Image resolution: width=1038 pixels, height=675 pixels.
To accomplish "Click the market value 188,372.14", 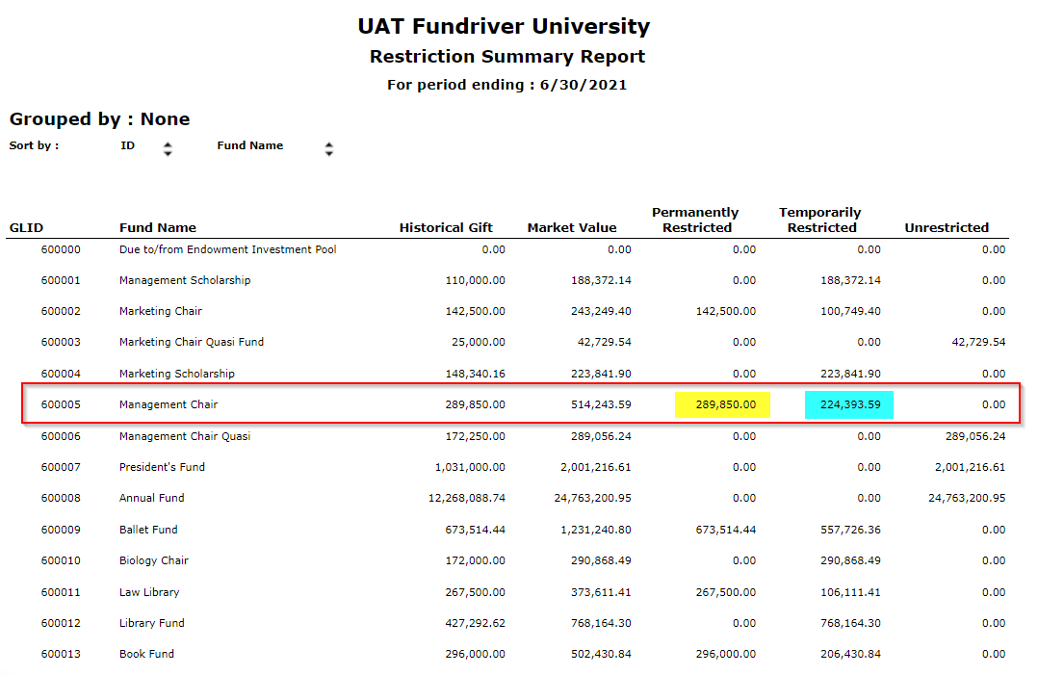I will coord(601,280).
